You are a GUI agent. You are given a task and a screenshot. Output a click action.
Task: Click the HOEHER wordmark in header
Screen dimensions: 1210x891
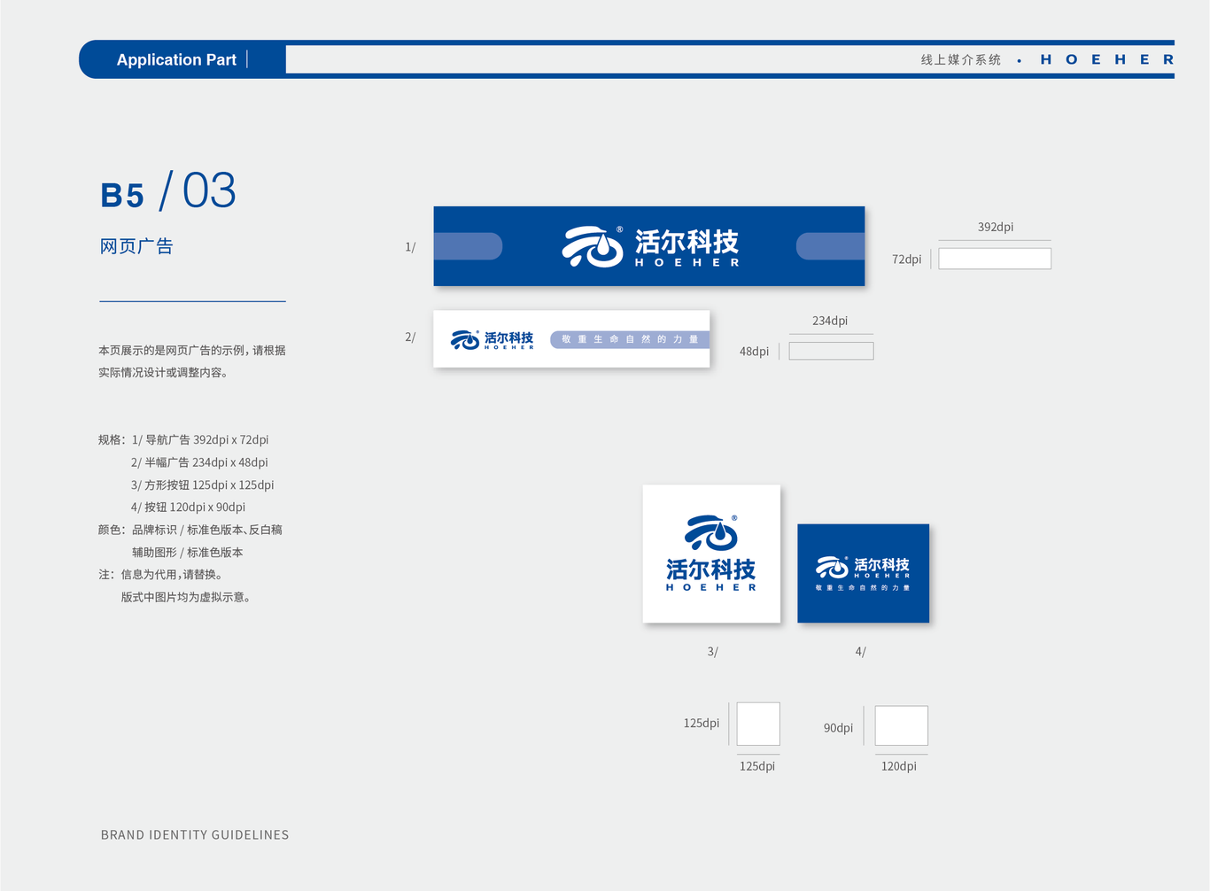[1107, 60]
